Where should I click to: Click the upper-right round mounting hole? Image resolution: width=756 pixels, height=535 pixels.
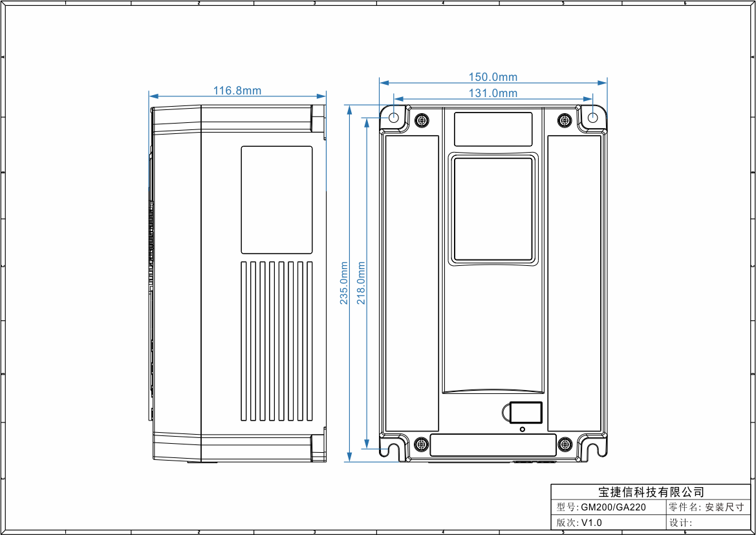pos(592,117)
